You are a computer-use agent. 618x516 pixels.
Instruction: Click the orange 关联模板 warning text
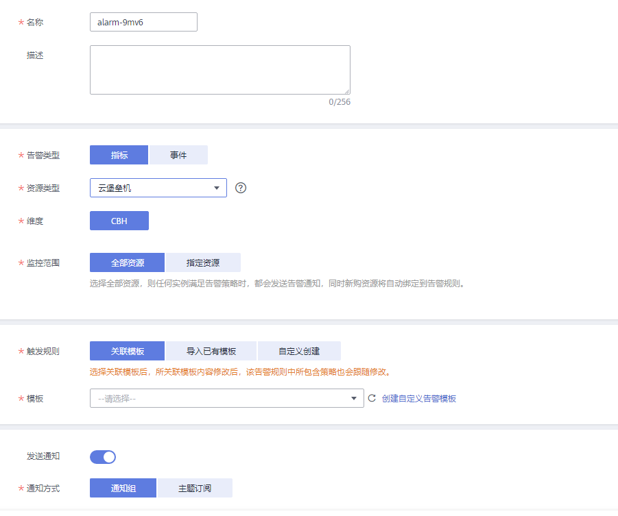point(240,372)
